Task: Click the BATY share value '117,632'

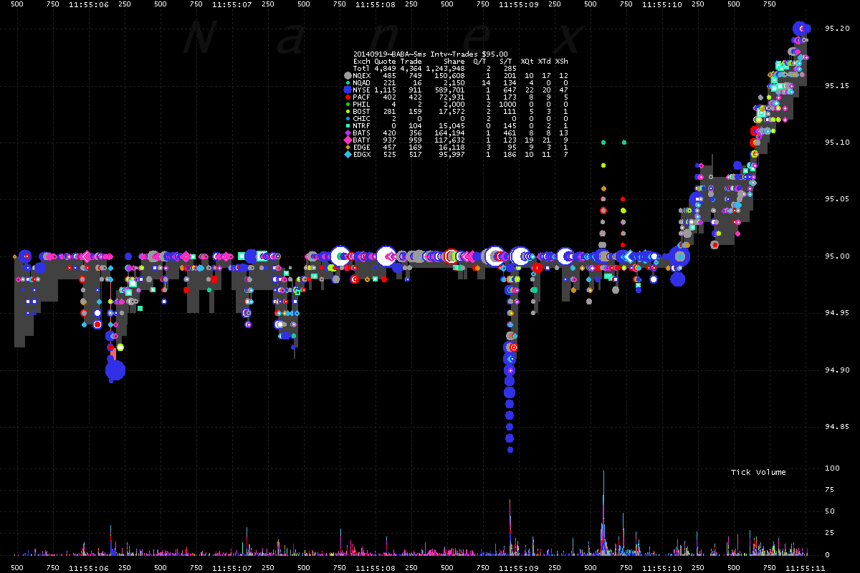Action: pyautogui.click(x=450, y=140)
